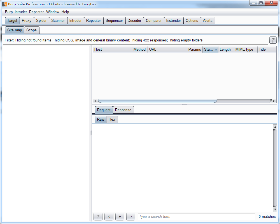Switch to the Spider tab
The image size is (280, 224).
click(x=41, y=20)
